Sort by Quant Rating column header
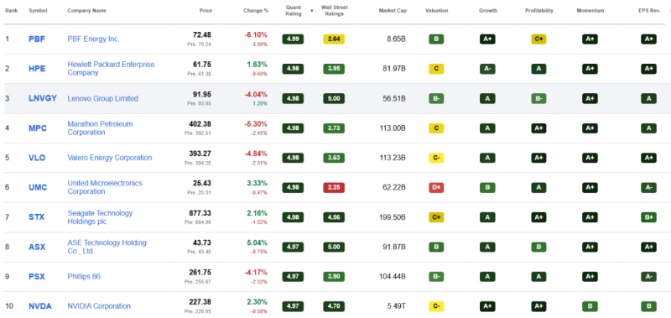671x318 pixels. coord(294,11)
